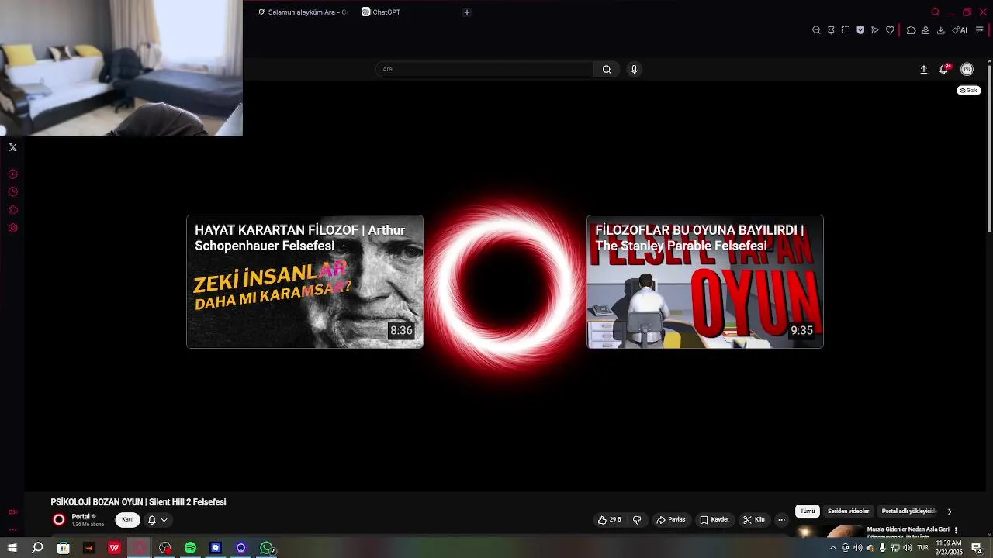The height and width of the screenshot is (558, 993).
Task: Open WPS Office in taskbar
Action: [114, 548]
